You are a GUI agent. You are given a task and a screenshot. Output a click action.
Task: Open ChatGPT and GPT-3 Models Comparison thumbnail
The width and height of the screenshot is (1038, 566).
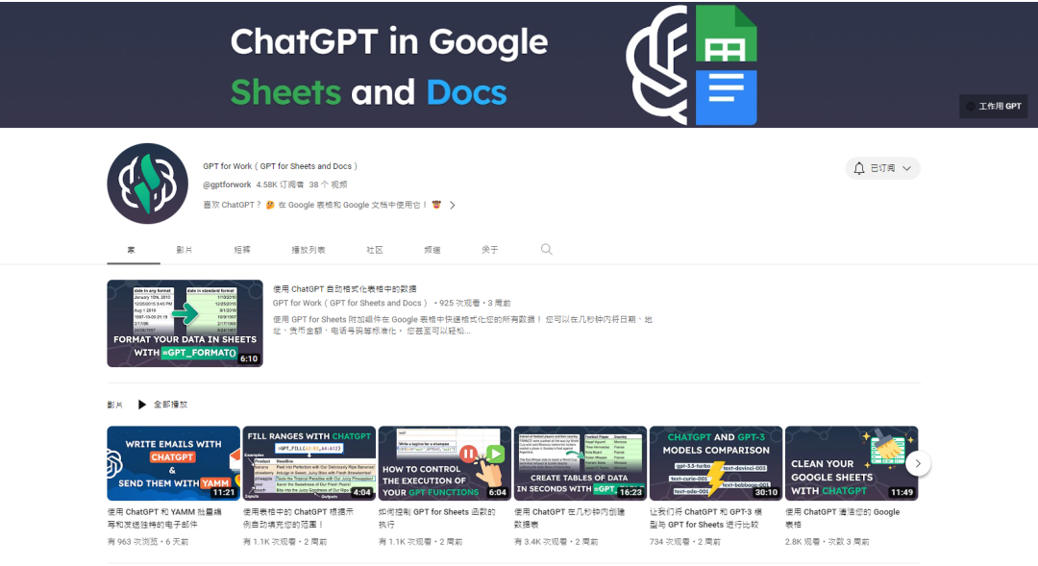[716, 463]
